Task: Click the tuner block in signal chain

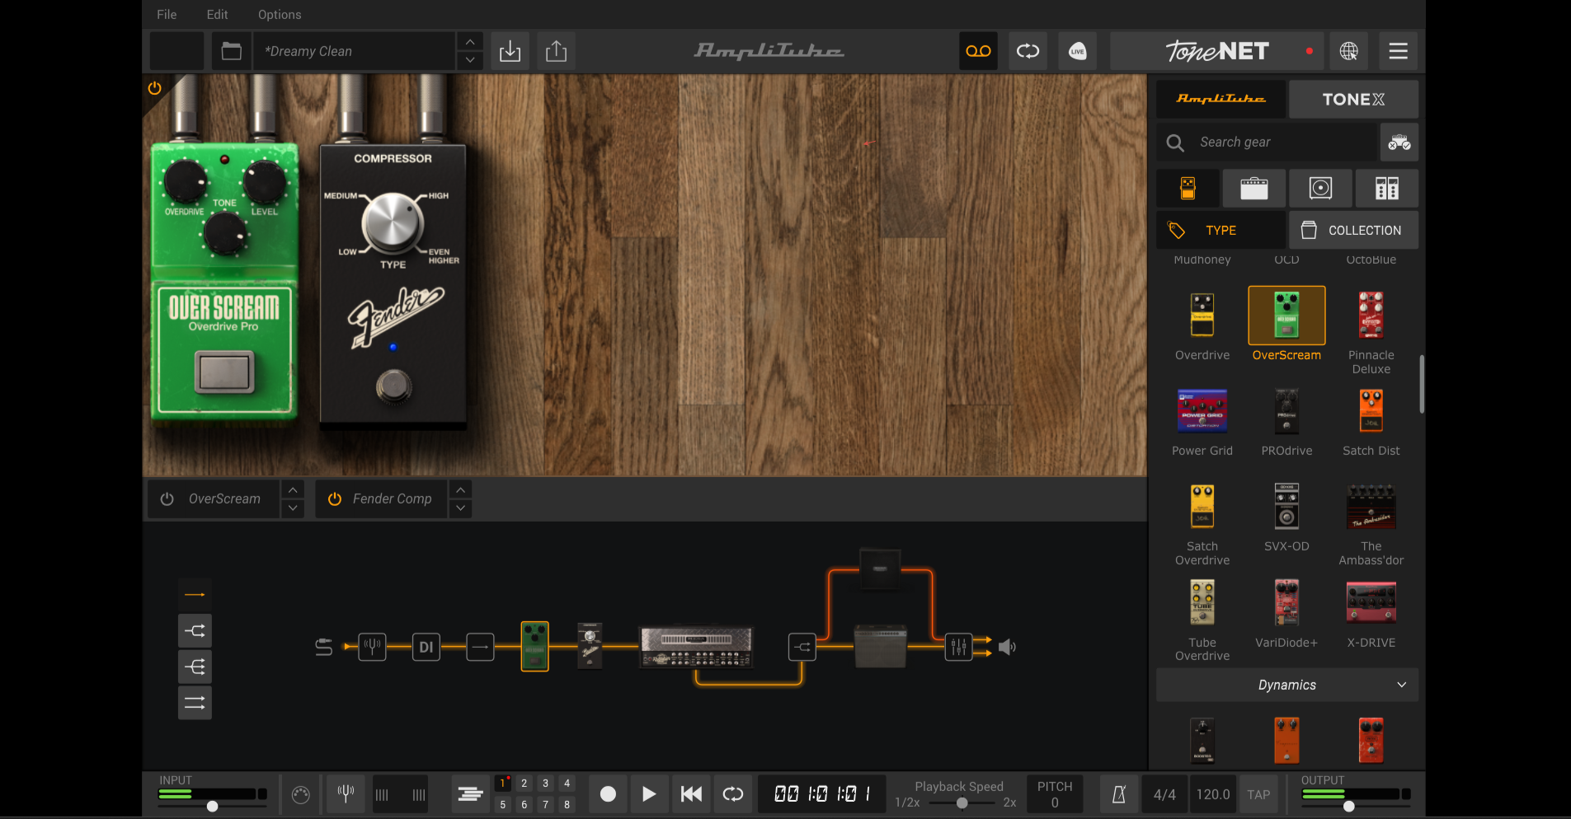Action: [372, 647]
